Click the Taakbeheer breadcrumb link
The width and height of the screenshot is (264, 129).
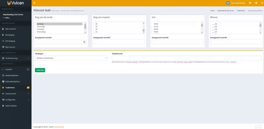241,11
